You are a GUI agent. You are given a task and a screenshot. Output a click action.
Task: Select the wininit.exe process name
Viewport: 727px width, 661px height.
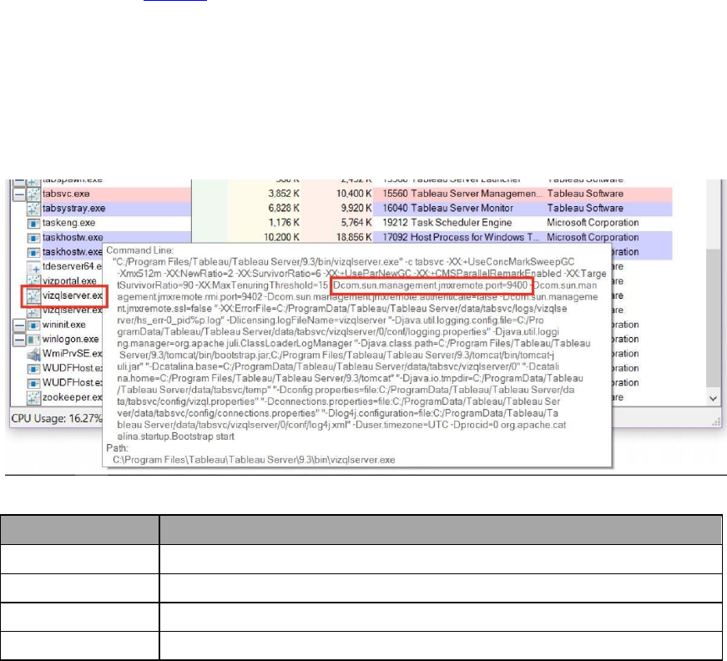point(64,325)
